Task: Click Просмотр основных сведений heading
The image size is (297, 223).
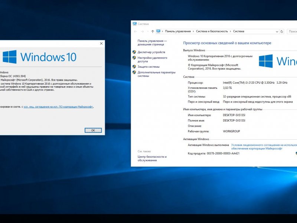Action: pyautogui.click(x=227, y=43)
